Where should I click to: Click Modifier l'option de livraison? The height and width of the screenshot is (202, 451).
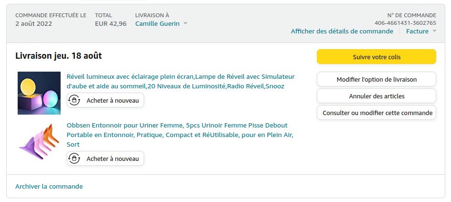click(x=376, y=79)
